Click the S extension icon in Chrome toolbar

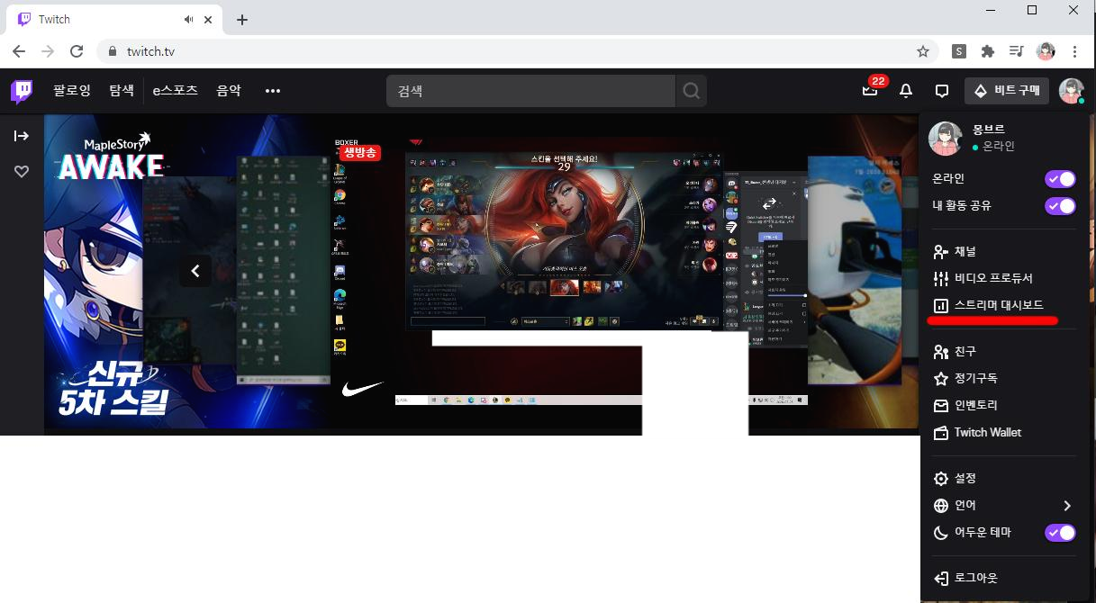coord(960,51)
